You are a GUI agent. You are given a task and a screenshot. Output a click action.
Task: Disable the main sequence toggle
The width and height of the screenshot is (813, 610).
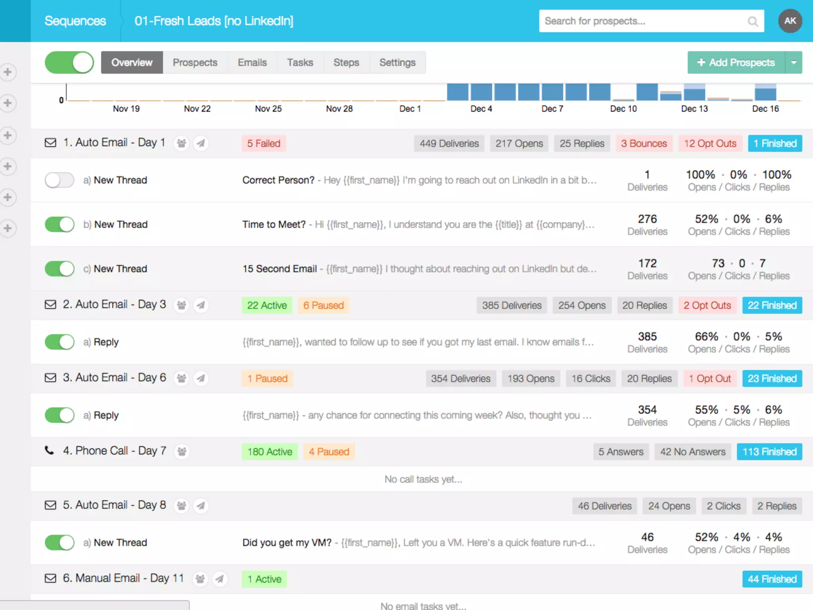click(69, 62)
